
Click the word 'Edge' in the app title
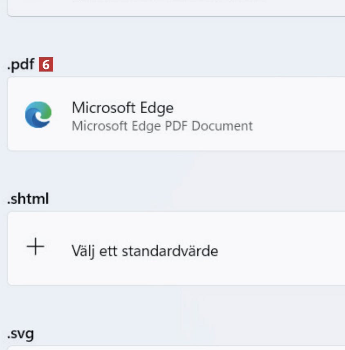157,108
